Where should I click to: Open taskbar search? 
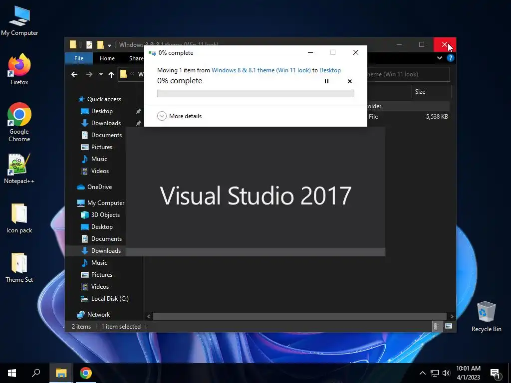coord(36,373)
